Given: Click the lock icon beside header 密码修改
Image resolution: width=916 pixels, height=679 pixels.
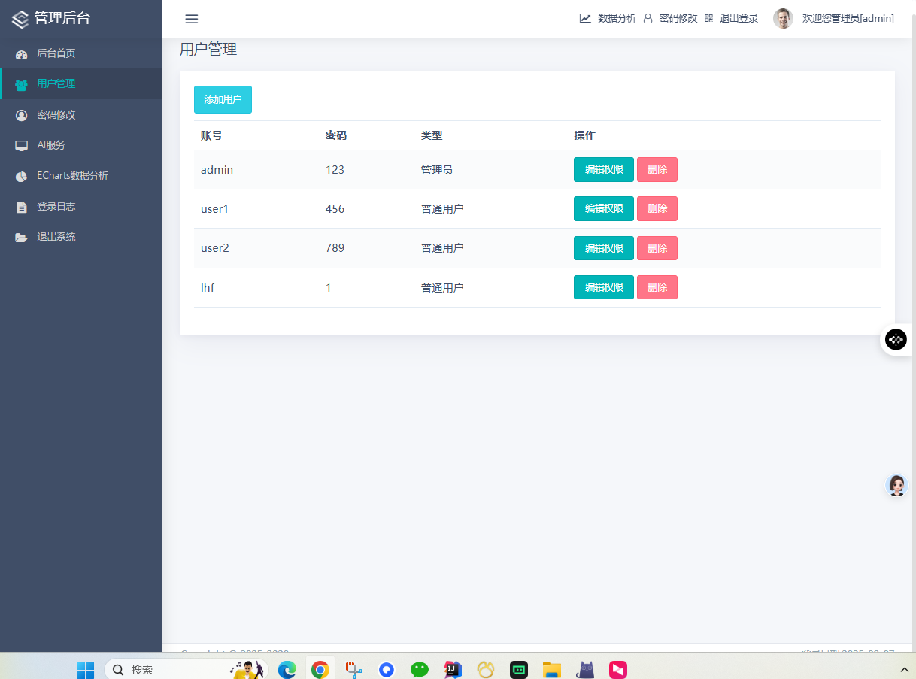Looking at the screenshot, I should coord(648,19).
